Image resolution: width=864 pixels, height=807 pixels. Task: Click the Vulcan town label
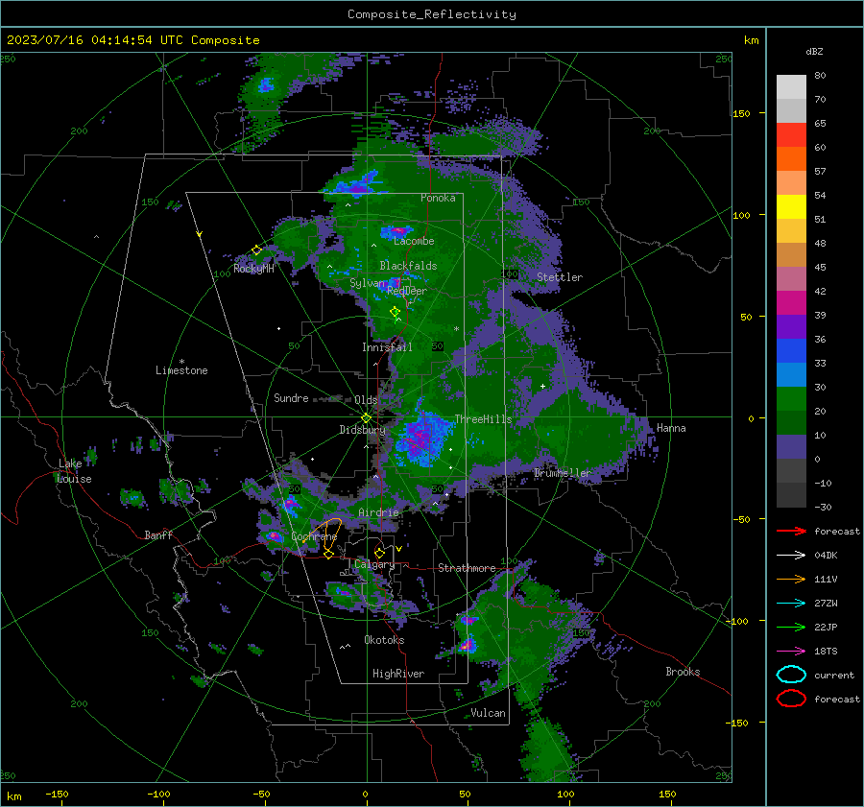point(488,713)
